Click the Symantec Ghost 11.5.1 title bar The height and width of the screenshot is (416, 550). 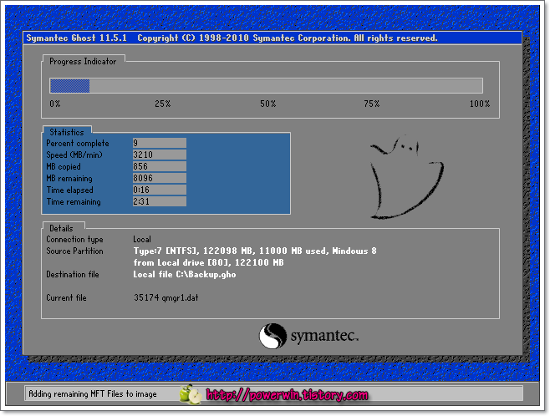tap(272, 38)
